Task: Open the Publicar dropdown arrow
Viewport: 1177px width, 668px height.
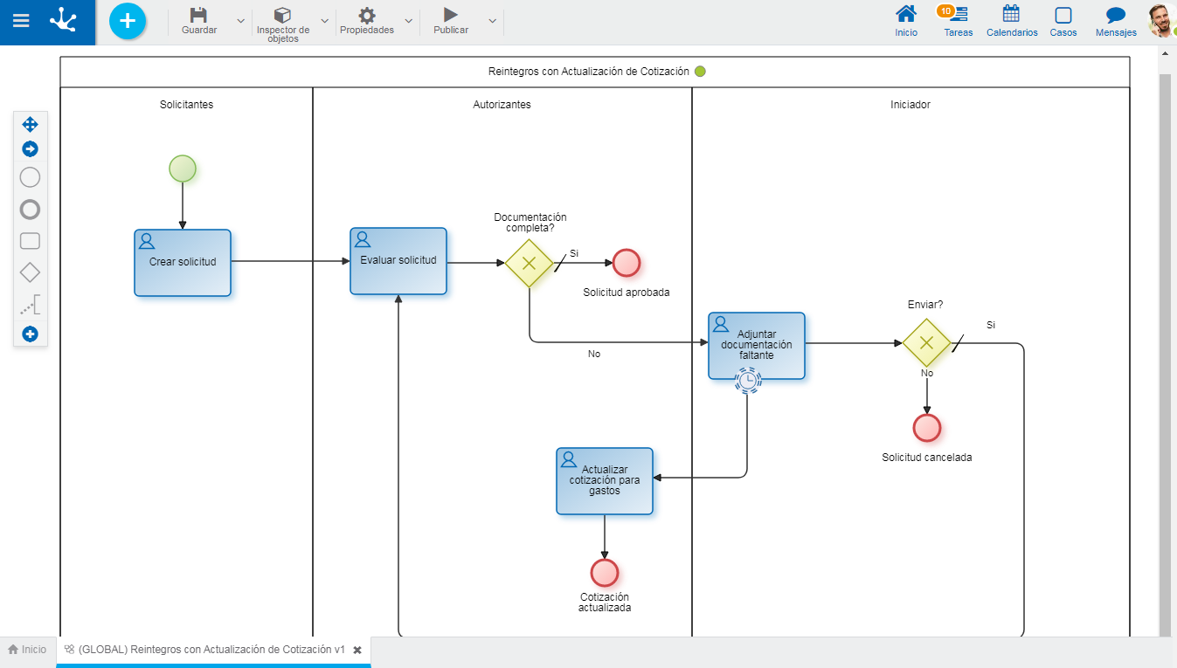Action: 493,21
